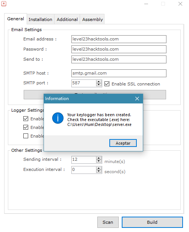Click the SMTP host field
This screenshot has width=189, height=232.
click(x=119, y=73)
